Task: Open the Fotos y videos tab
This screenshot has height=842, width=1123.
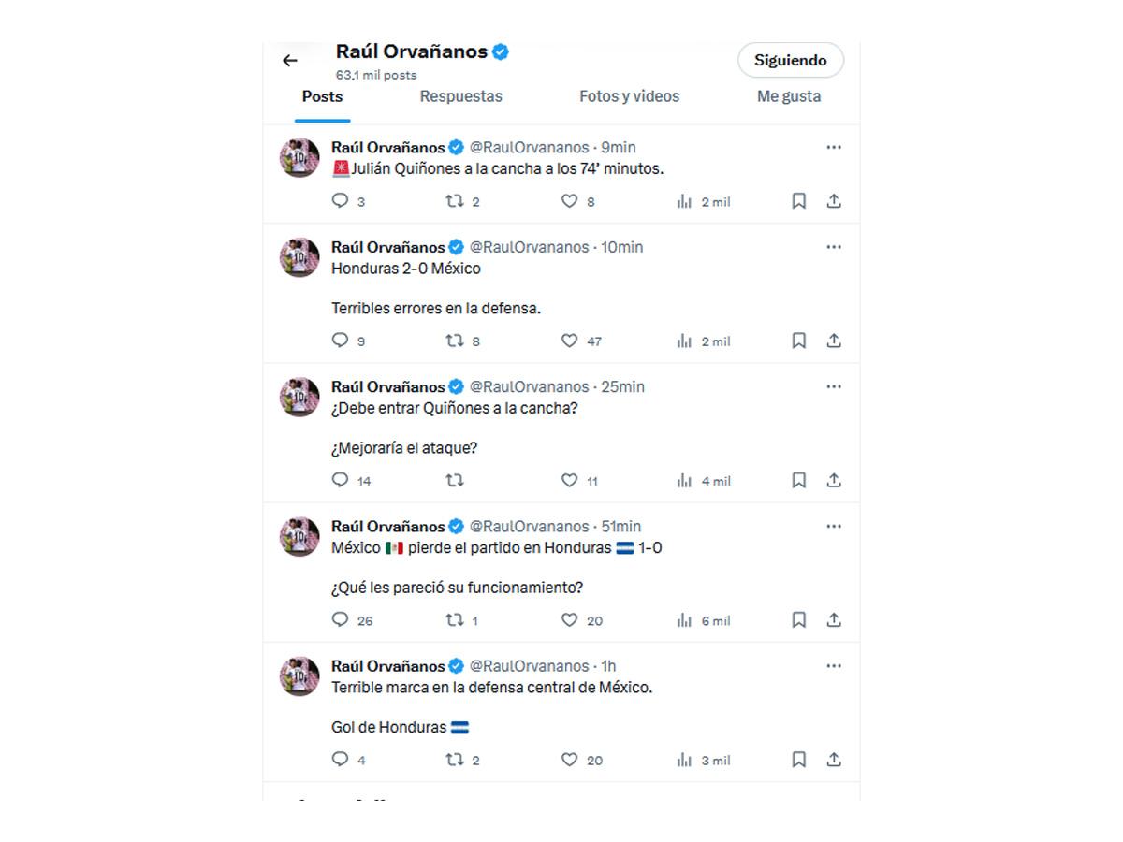Action: [629, 96]
